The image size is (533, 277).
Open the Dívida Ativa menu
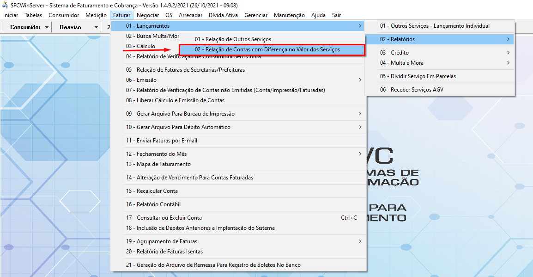[223, 15]
